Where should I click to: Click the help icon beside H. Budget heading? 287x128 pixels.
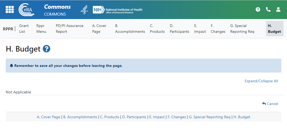[x=47, y=49]
